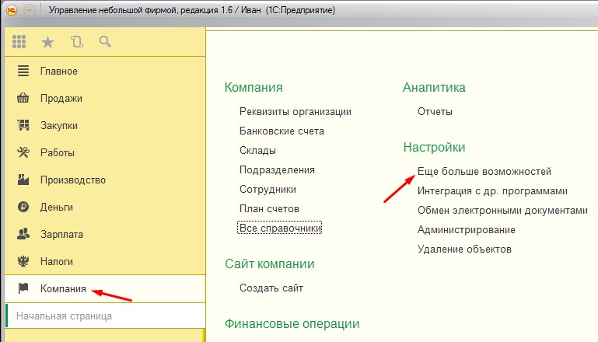Click the 1C application logo icon
The height and width of the screenshot is (342, 598).
pos(12,10)
